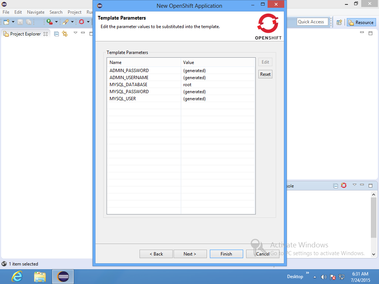Click the Console vertical scrollbar thumb
379x284 pixels.
(x=374, y=217)
